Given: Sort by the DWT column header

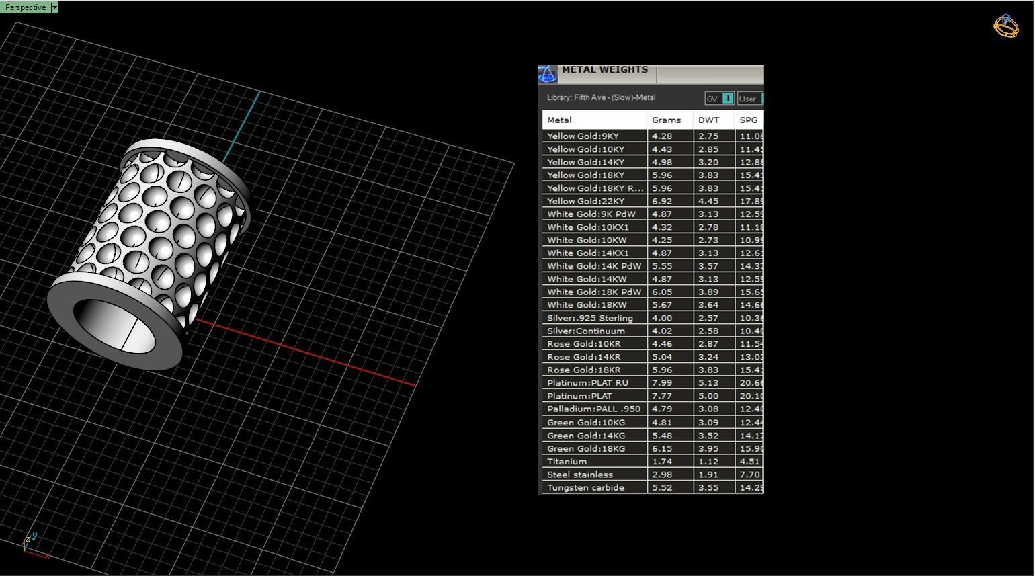Looking at the screenshot, I should click(x=714, y=120).
